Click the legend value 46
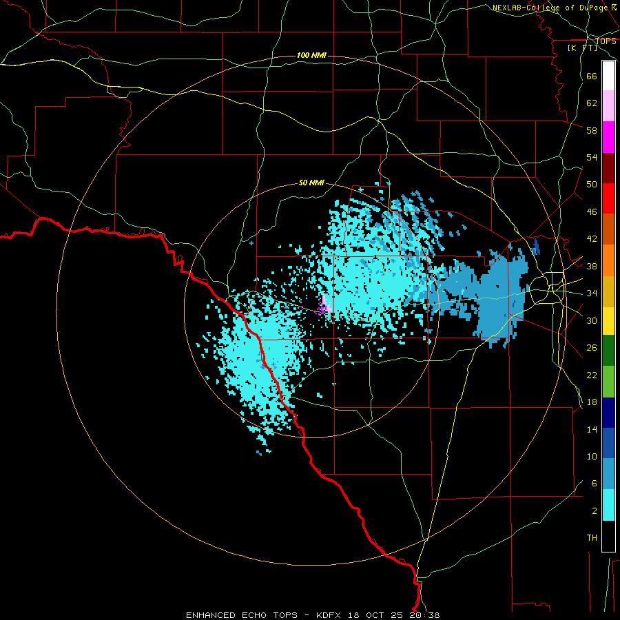This screenshot has width=620, height=620. coord(592,212)
